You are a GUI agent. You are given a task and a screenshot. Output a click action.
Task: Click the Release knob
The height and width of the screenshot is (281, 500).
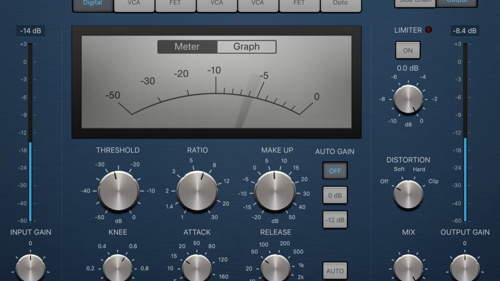pyautogui.click(x=275, y=268)
